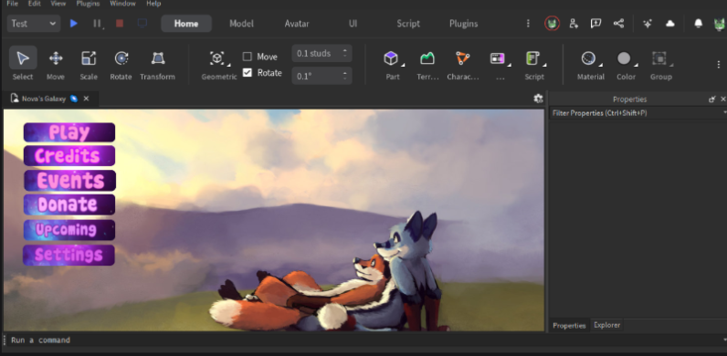Screen dimensions: 727x356
Task: Enable the Move snapping checkbox
Action: click(x=248, y=57)
